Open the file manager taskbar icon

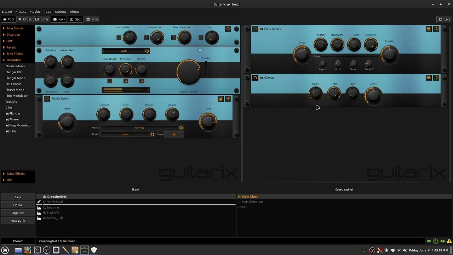pyautogui.click(x=18, y=250)
